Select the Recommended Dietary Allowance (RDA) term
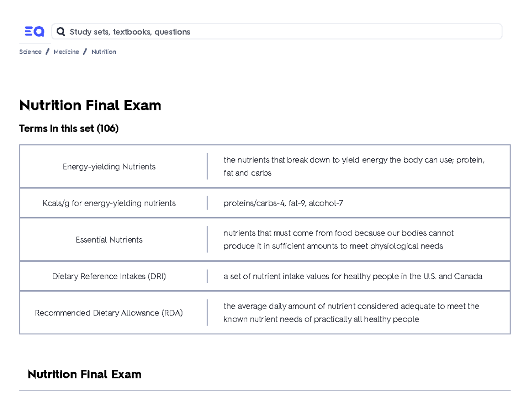The width and height of the screenshot is (529, 409). 109,313
